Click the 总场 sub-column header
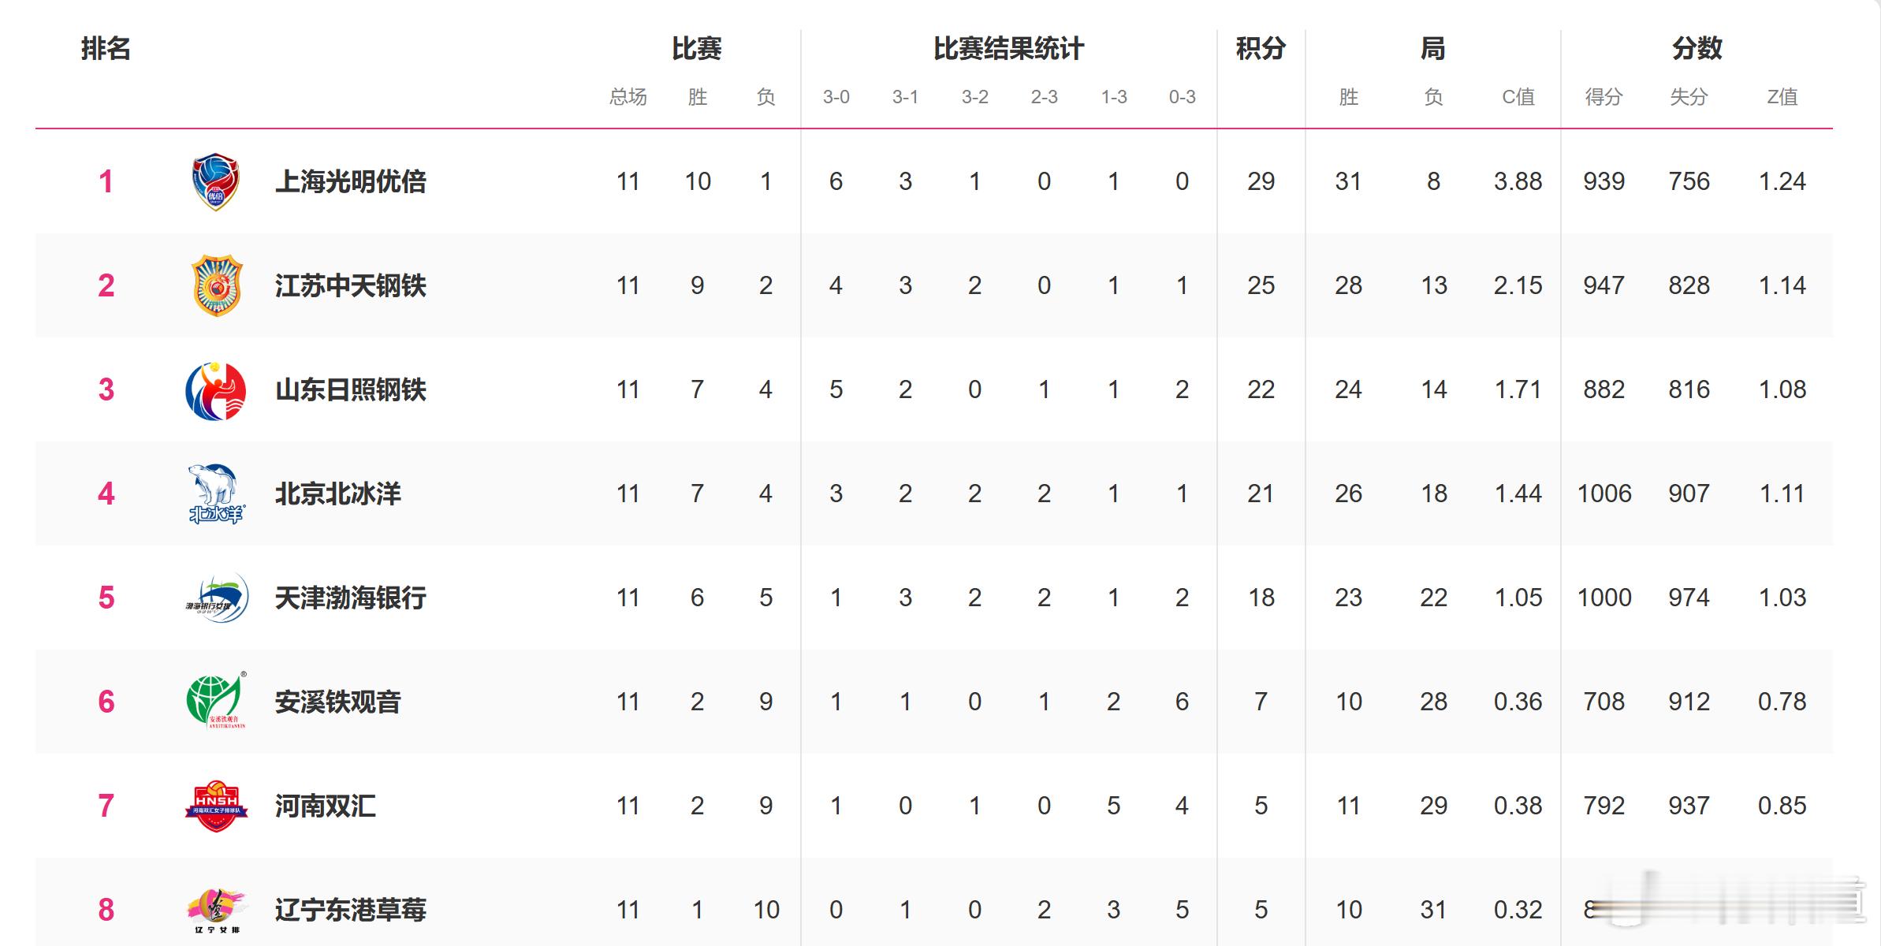Screen dimensions: 1881x946 [628, 97]
